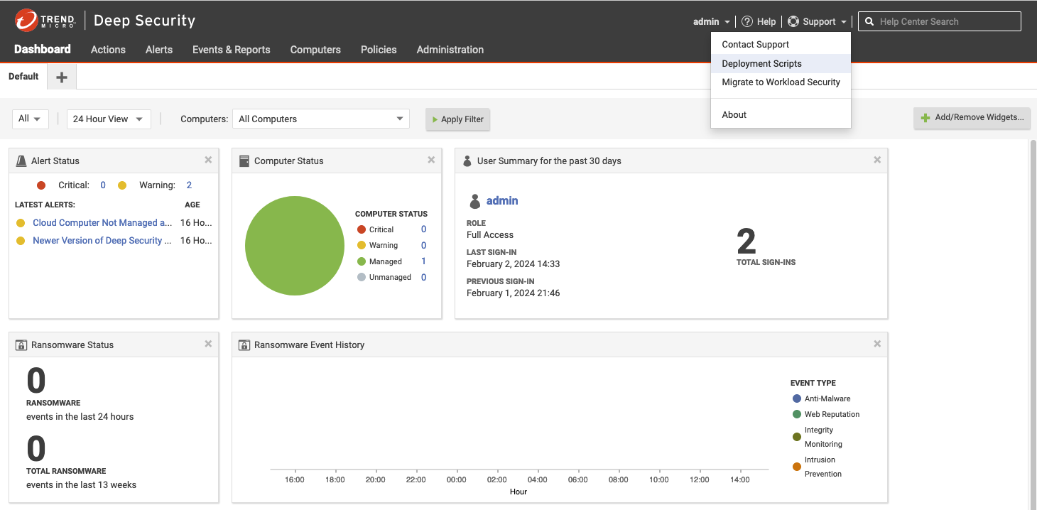This screenshot has height=510, width=1037.
Task: Open the admin account dropdown
Action: [710, 21]
